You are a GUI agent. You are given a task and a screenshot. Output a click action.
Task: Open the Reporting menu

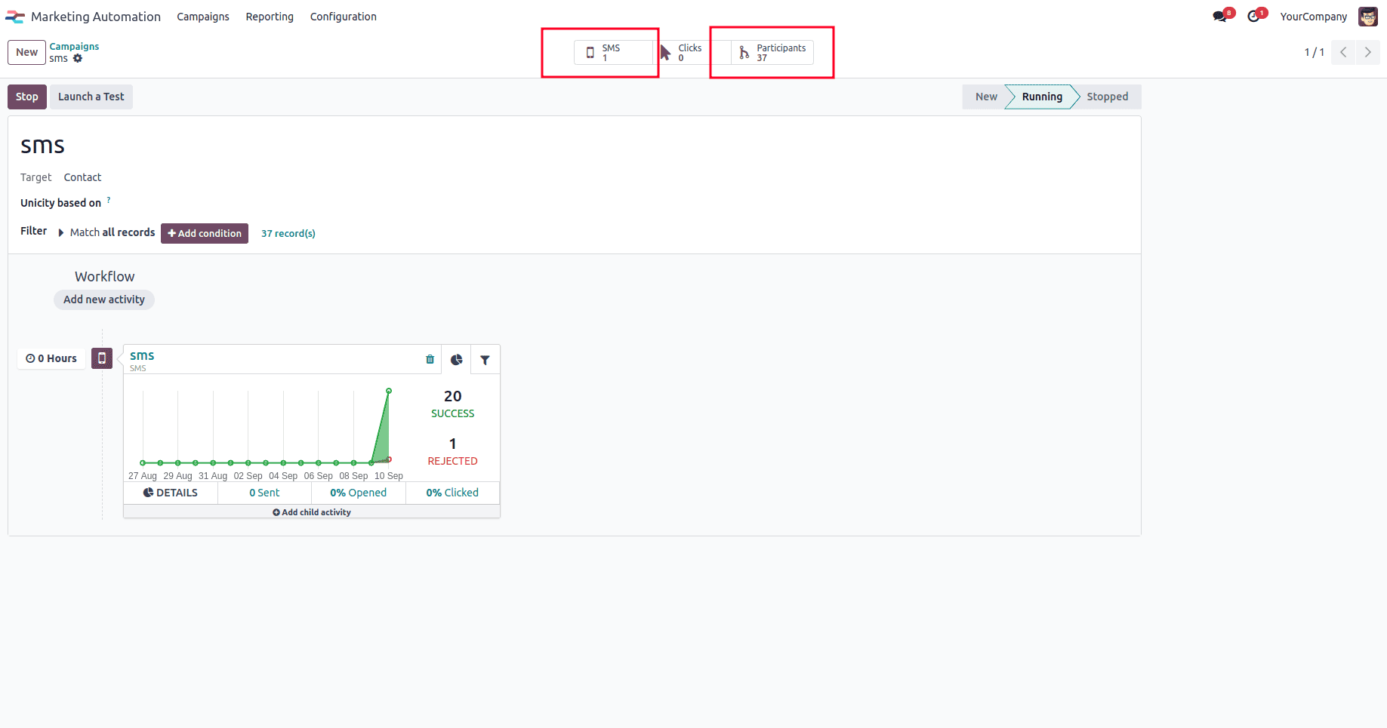click(270, 17)
